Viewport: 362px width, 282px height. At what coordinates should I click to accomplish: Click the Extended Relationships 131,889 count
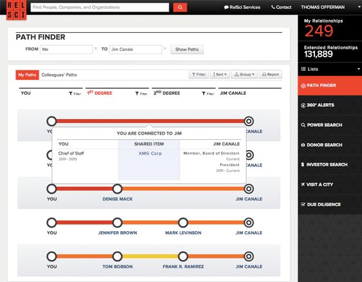(x=318, y=54)
